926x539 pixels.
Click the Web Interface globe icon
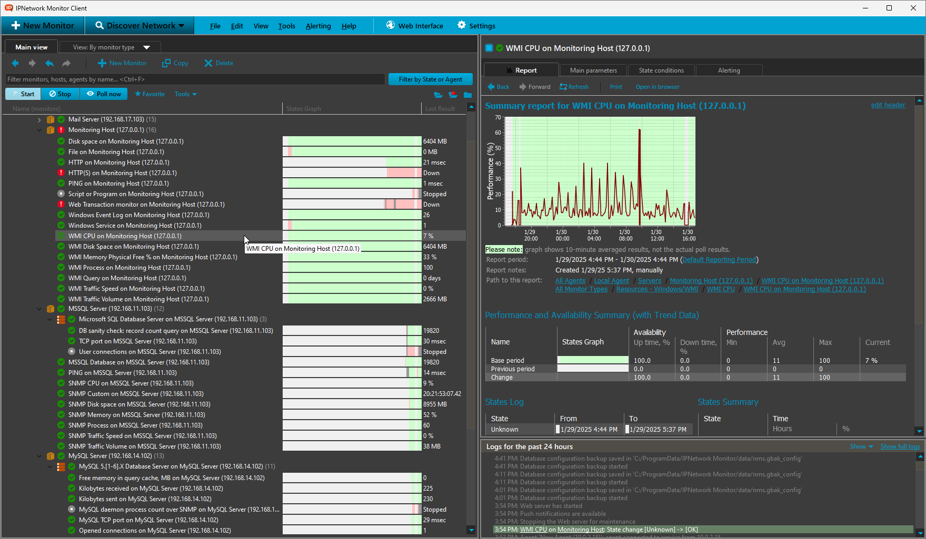[x=391, y=25]
